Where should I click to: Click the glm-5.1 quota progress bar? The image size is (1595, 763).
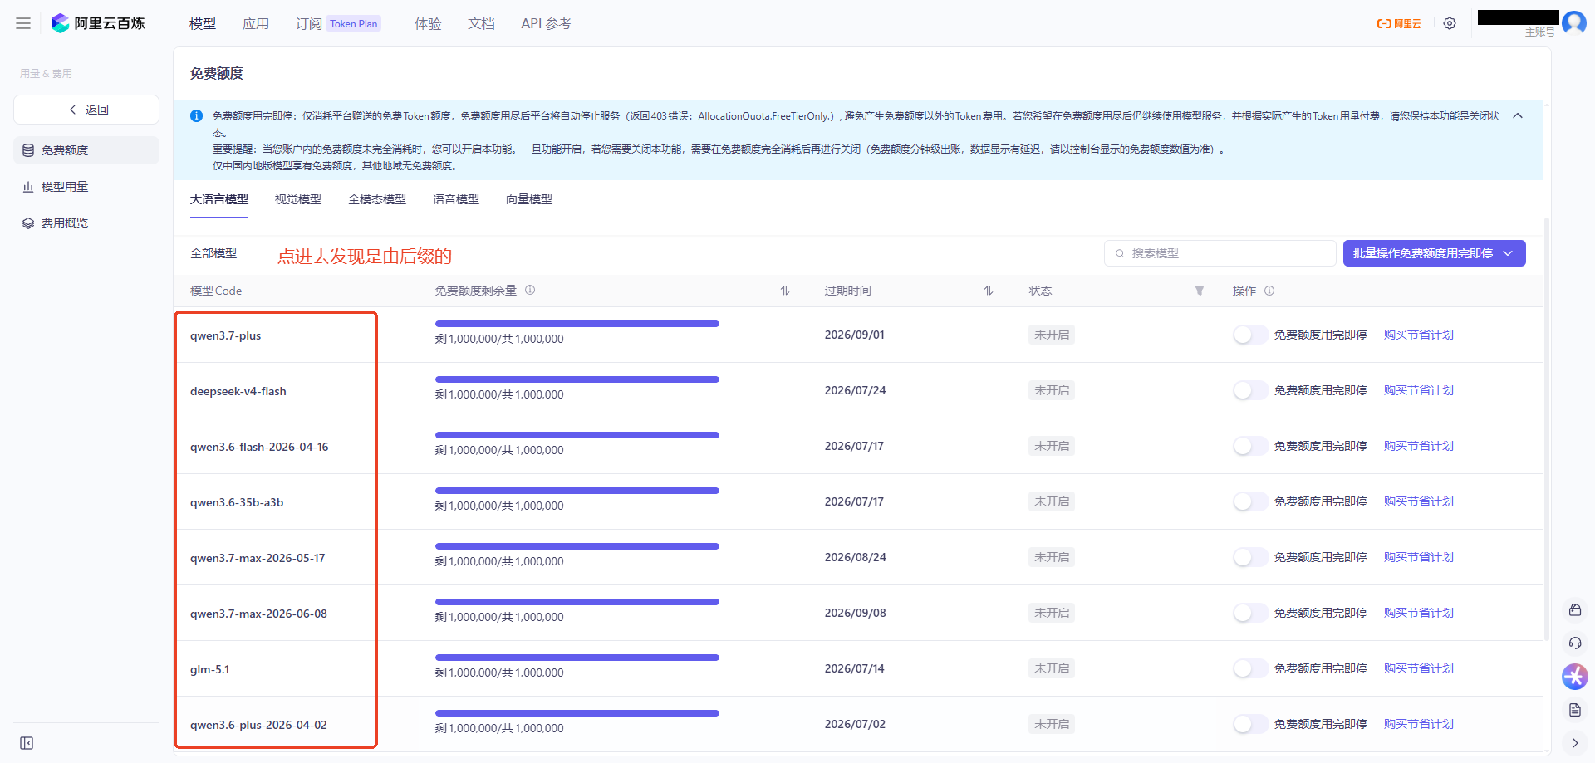tap(577, 658)
